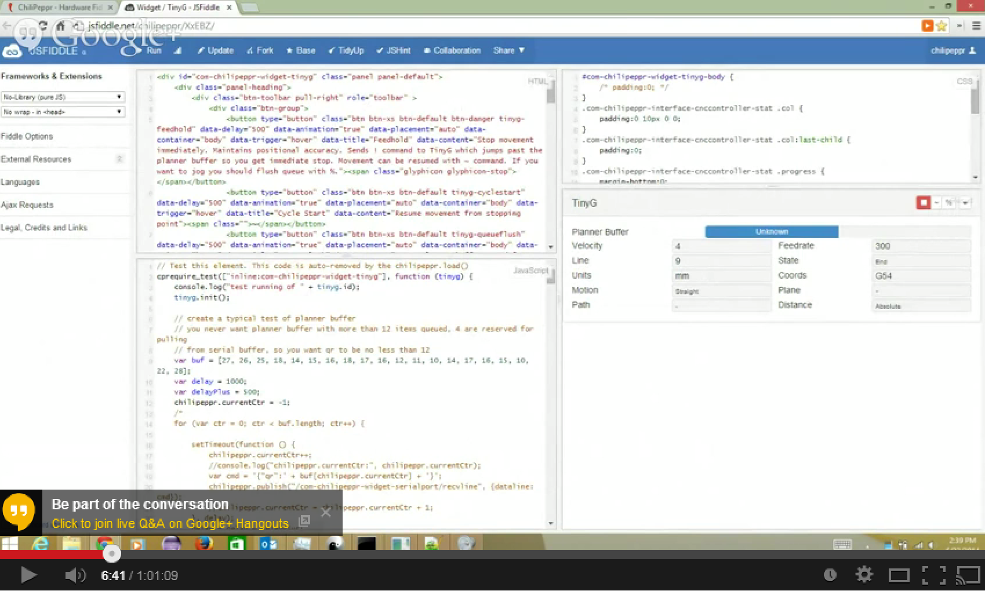Start Collaboration session
Screen dimensions: 985x591
click(x=452, y=50)
